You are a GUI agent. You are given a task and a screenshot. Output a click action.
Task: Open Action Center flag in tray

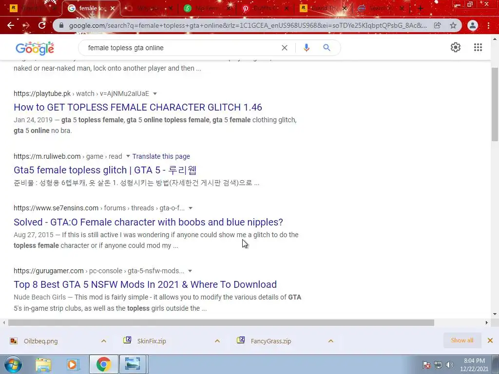(426, 365)
